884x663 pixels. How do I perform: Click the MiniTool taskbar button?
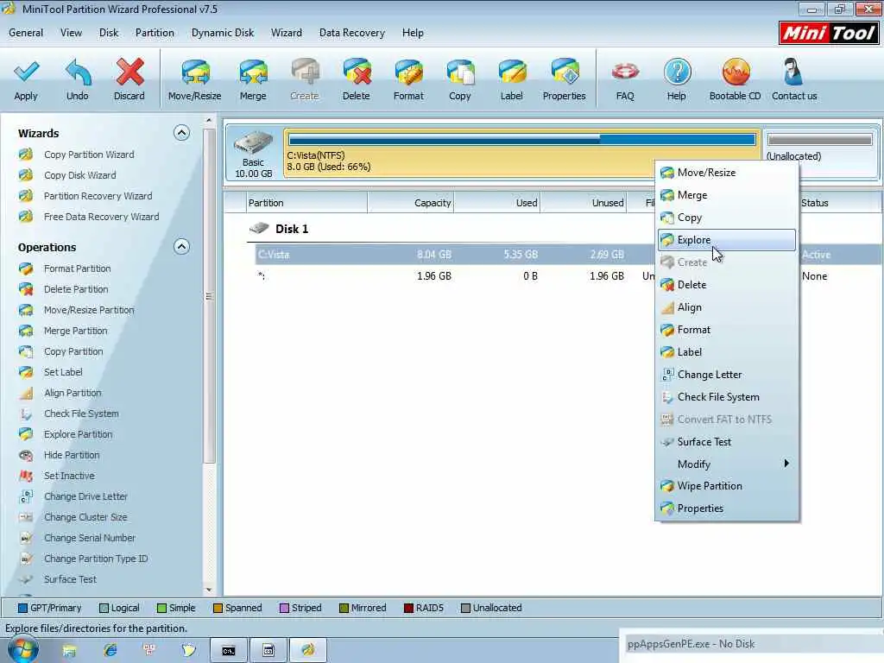308,651
